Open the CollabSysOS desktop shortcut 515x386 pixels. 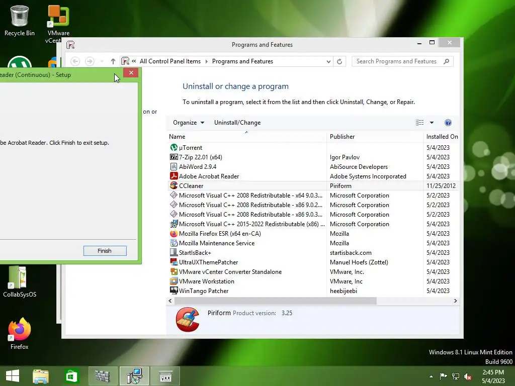20,281
